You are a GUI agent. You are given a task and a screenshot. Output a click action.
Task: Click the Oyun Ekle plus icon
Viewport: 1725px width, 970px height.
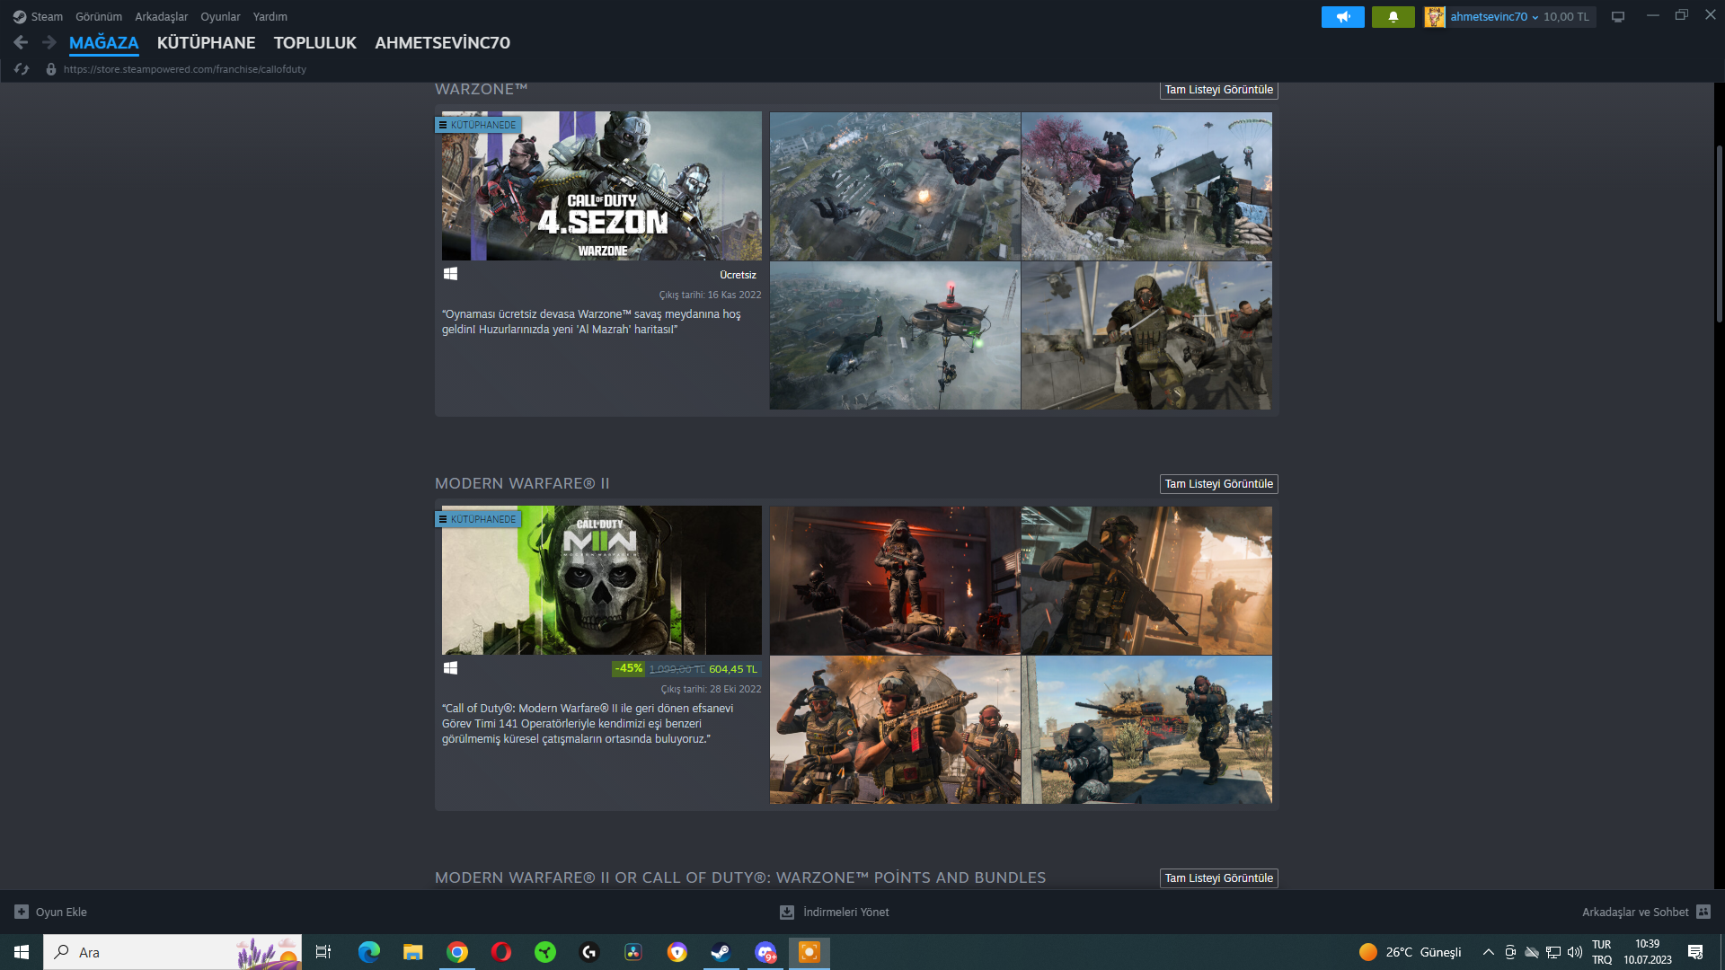[22, 912]
